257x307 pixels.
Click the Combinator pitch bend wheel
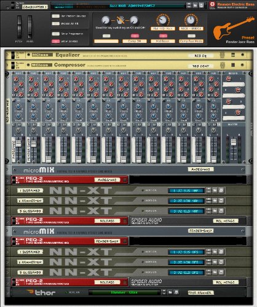(x=19, y=27)
